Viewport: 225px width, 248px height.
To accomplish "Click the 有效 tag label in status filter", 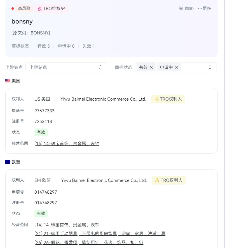I will 143,67.
